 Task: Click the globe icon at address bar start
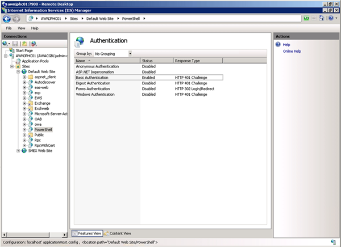(31, 19)
